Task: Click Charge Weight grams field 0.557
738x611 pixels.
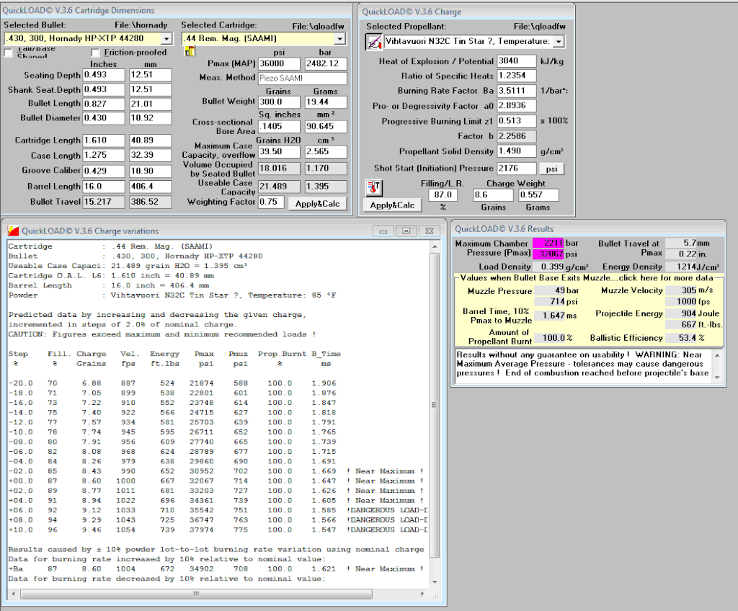Action: 538,195
